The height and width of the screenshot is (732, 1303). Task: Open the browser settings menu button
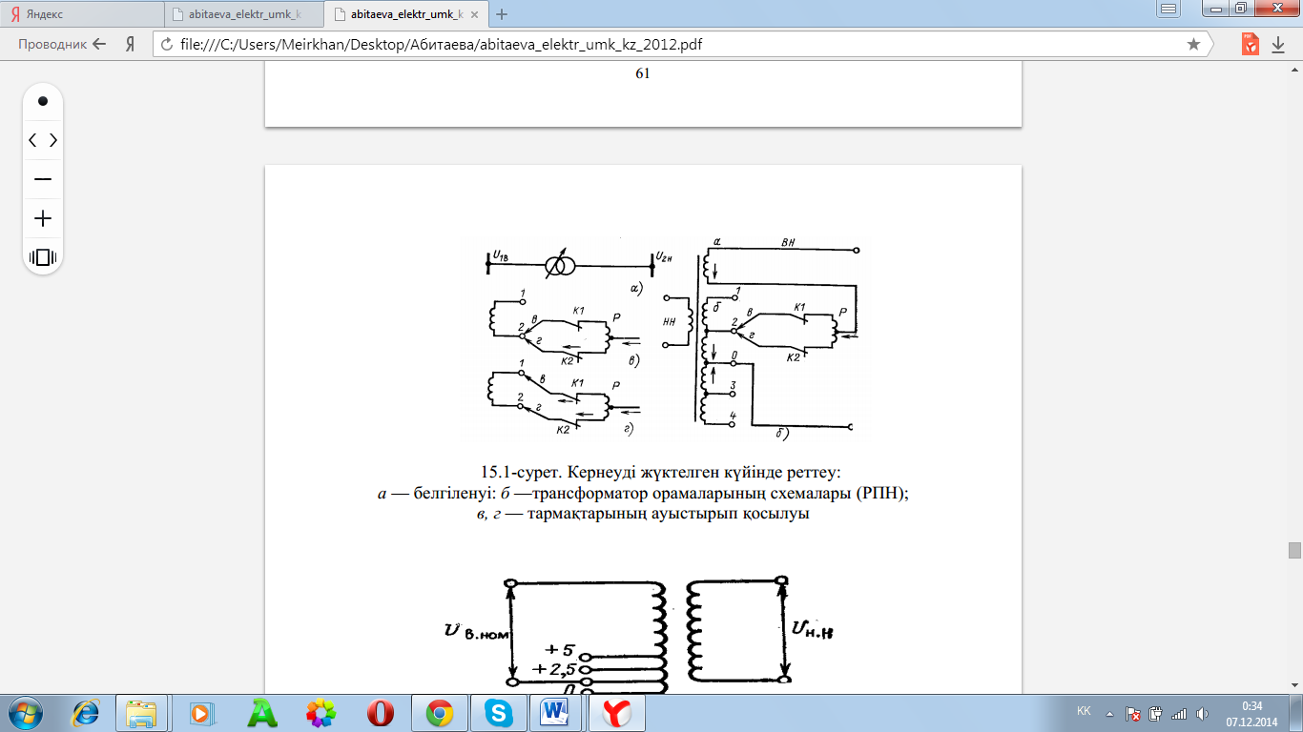point(1169,9)
